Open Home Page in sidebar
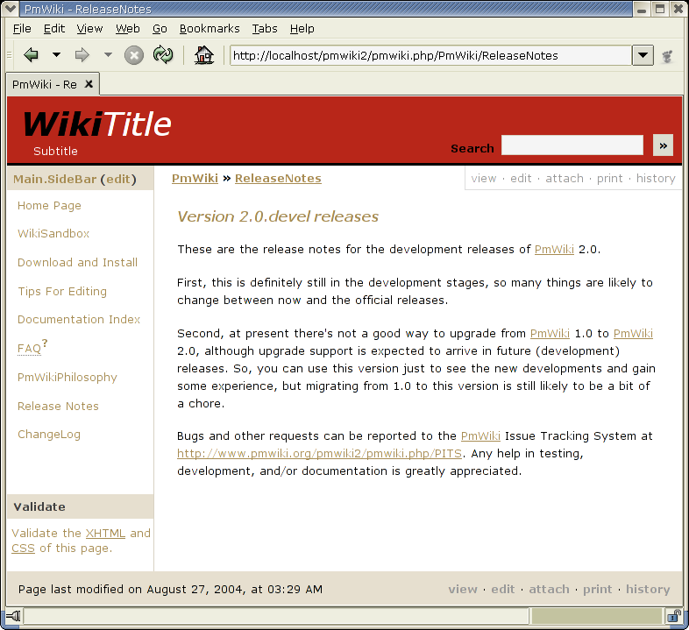 49,206
